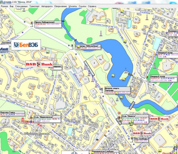Click the bus stop flag beside Гостиница Юбилейная label
This screenshot has height=154, width=178.
pos(72,47)
